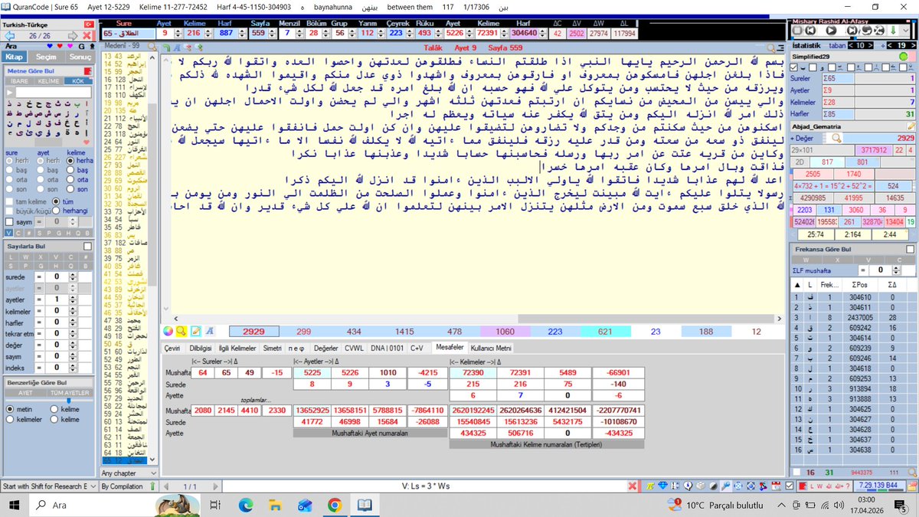Enable the tam kelime checkbox
This screenshot has width=919, height=517.
(x=9, y=202)
